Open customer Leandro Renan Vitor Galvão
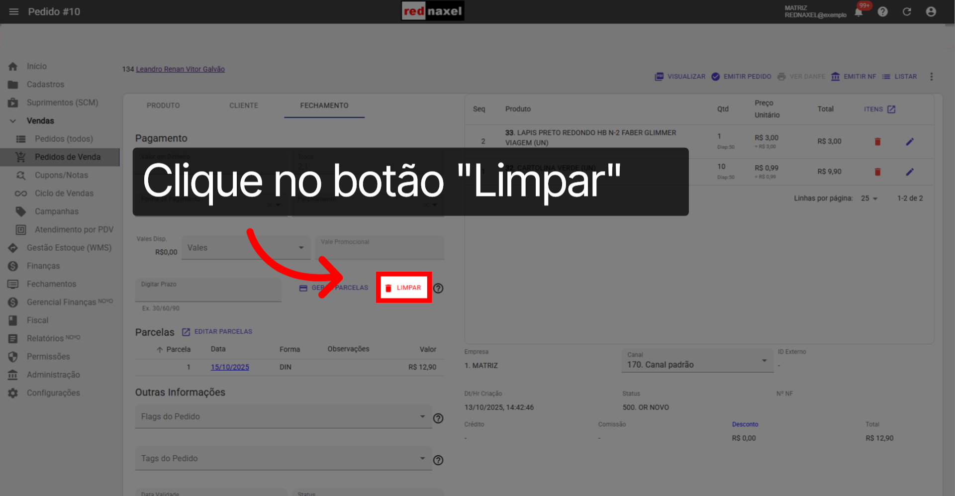The image size is (955, 496). coord(180,69)
